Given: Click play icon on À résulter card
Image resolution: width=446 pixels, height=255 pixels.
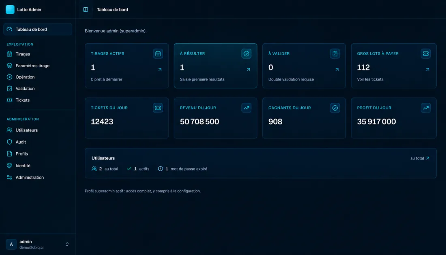Looking at the screenshot, I should [247, 54].
